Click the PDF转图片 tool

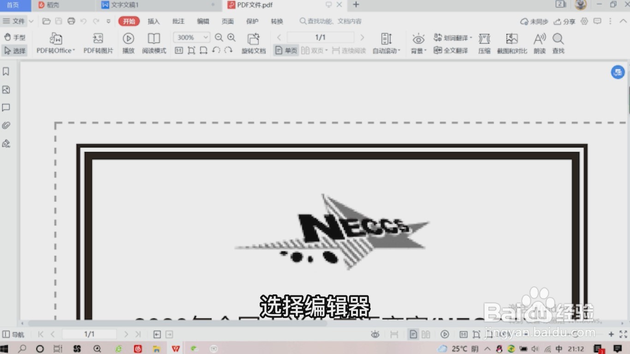click(x=98, y=43)
